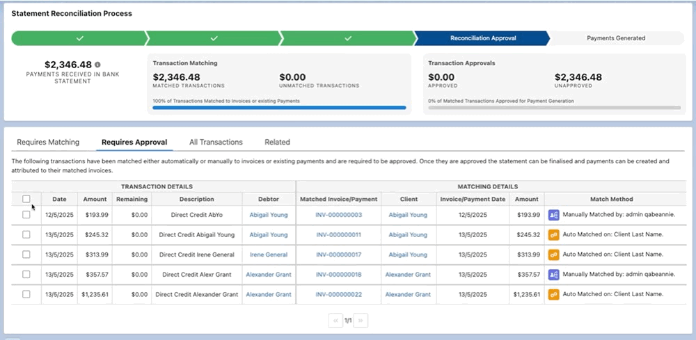The width and height of the screenshot is (696, 340).
Task: Open client Abigail Young for INV-000000003
Action: pos(408,215)
